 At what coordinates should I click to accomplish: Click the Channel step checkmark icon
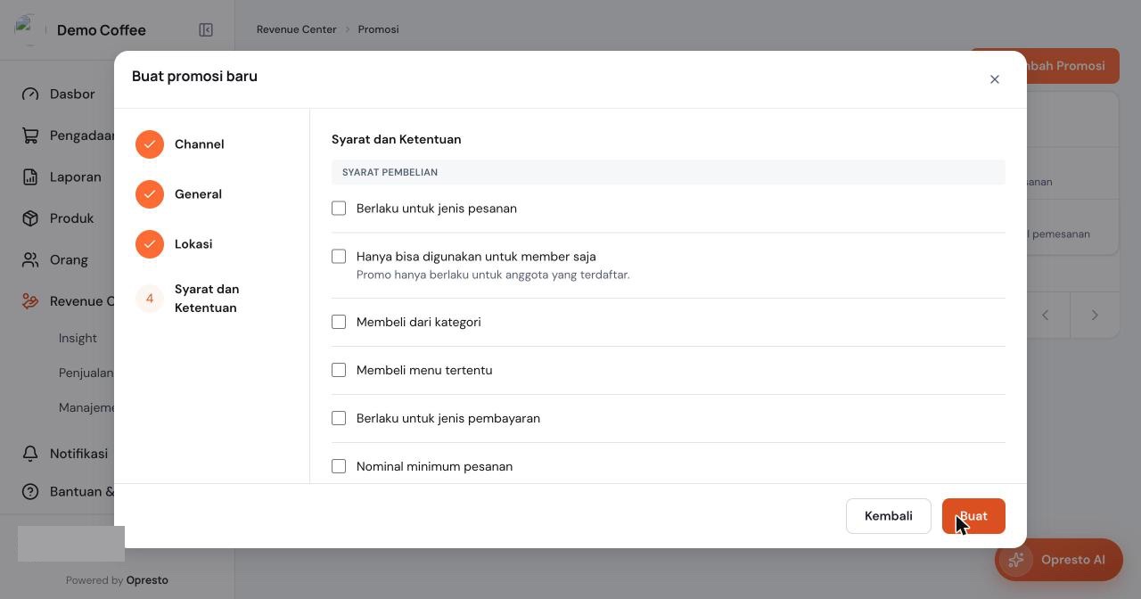click(x=150, y=144)
